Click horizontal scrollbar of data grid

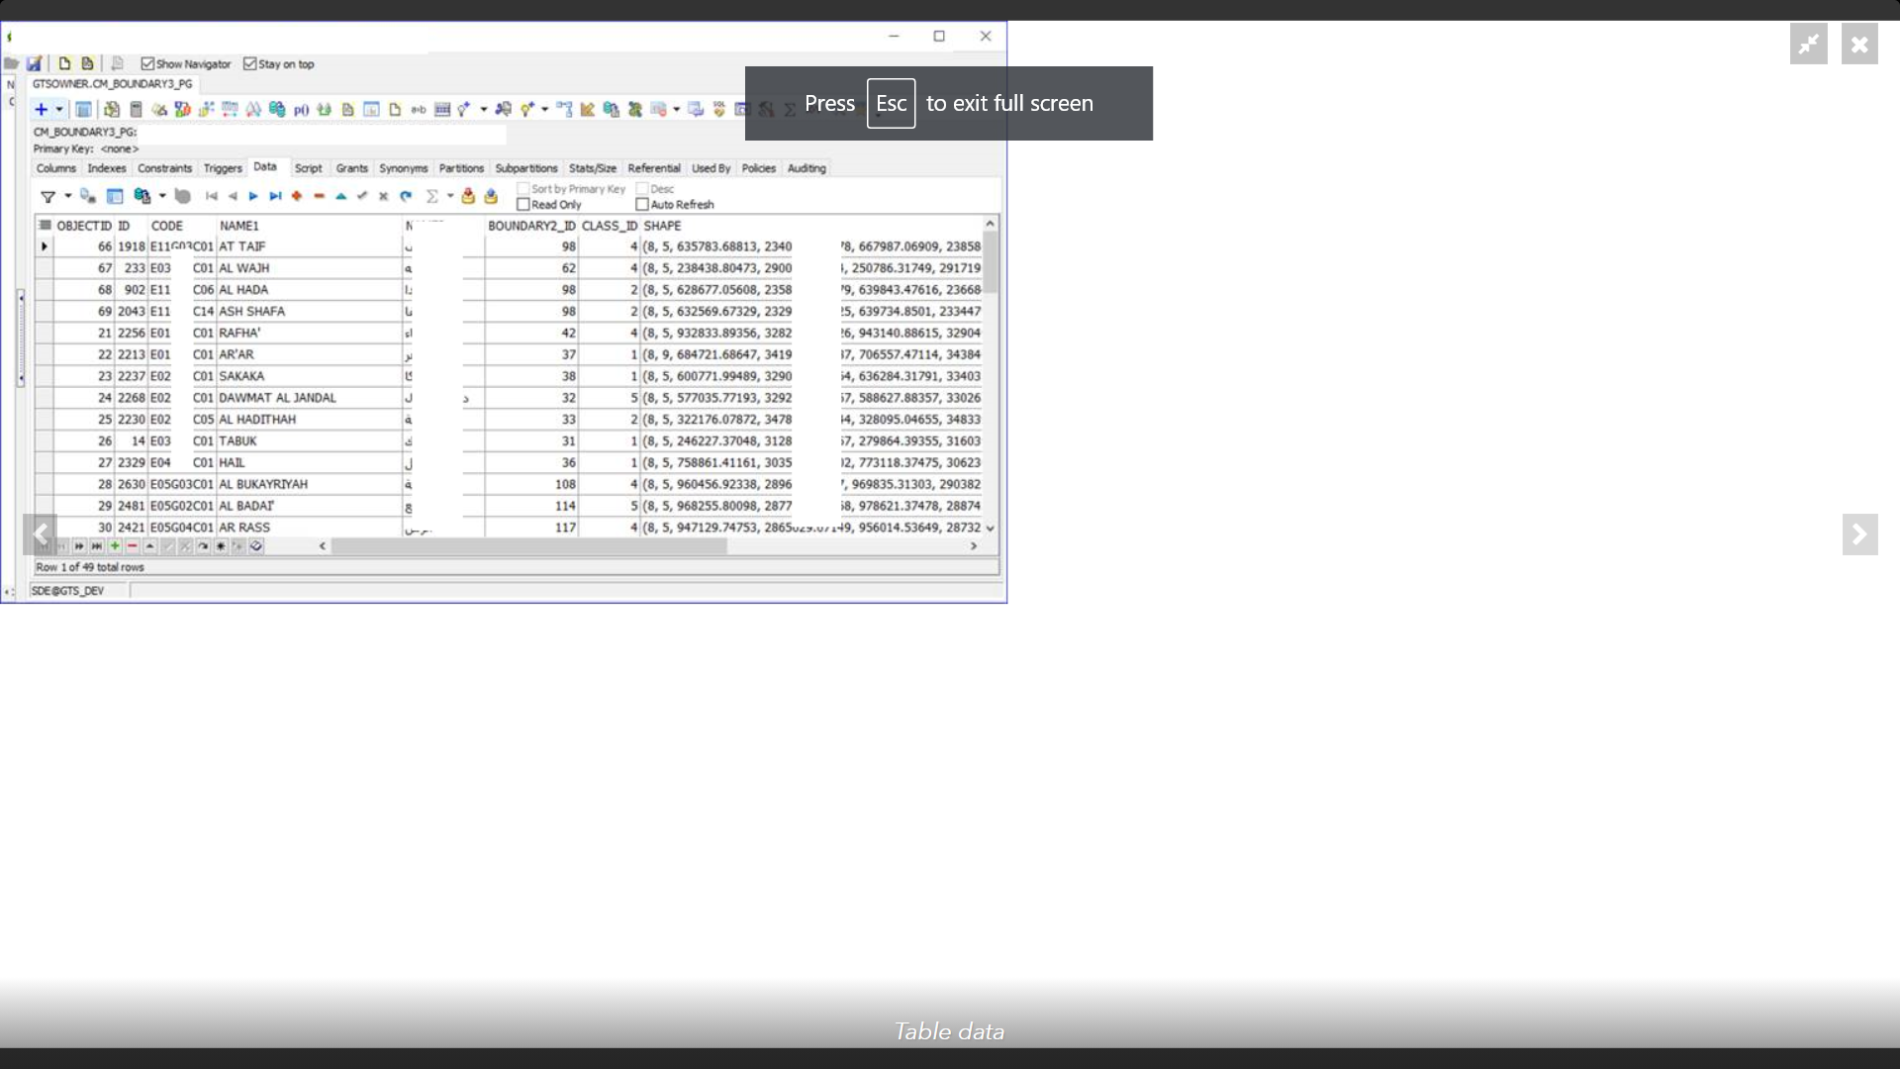coord(529,546)
